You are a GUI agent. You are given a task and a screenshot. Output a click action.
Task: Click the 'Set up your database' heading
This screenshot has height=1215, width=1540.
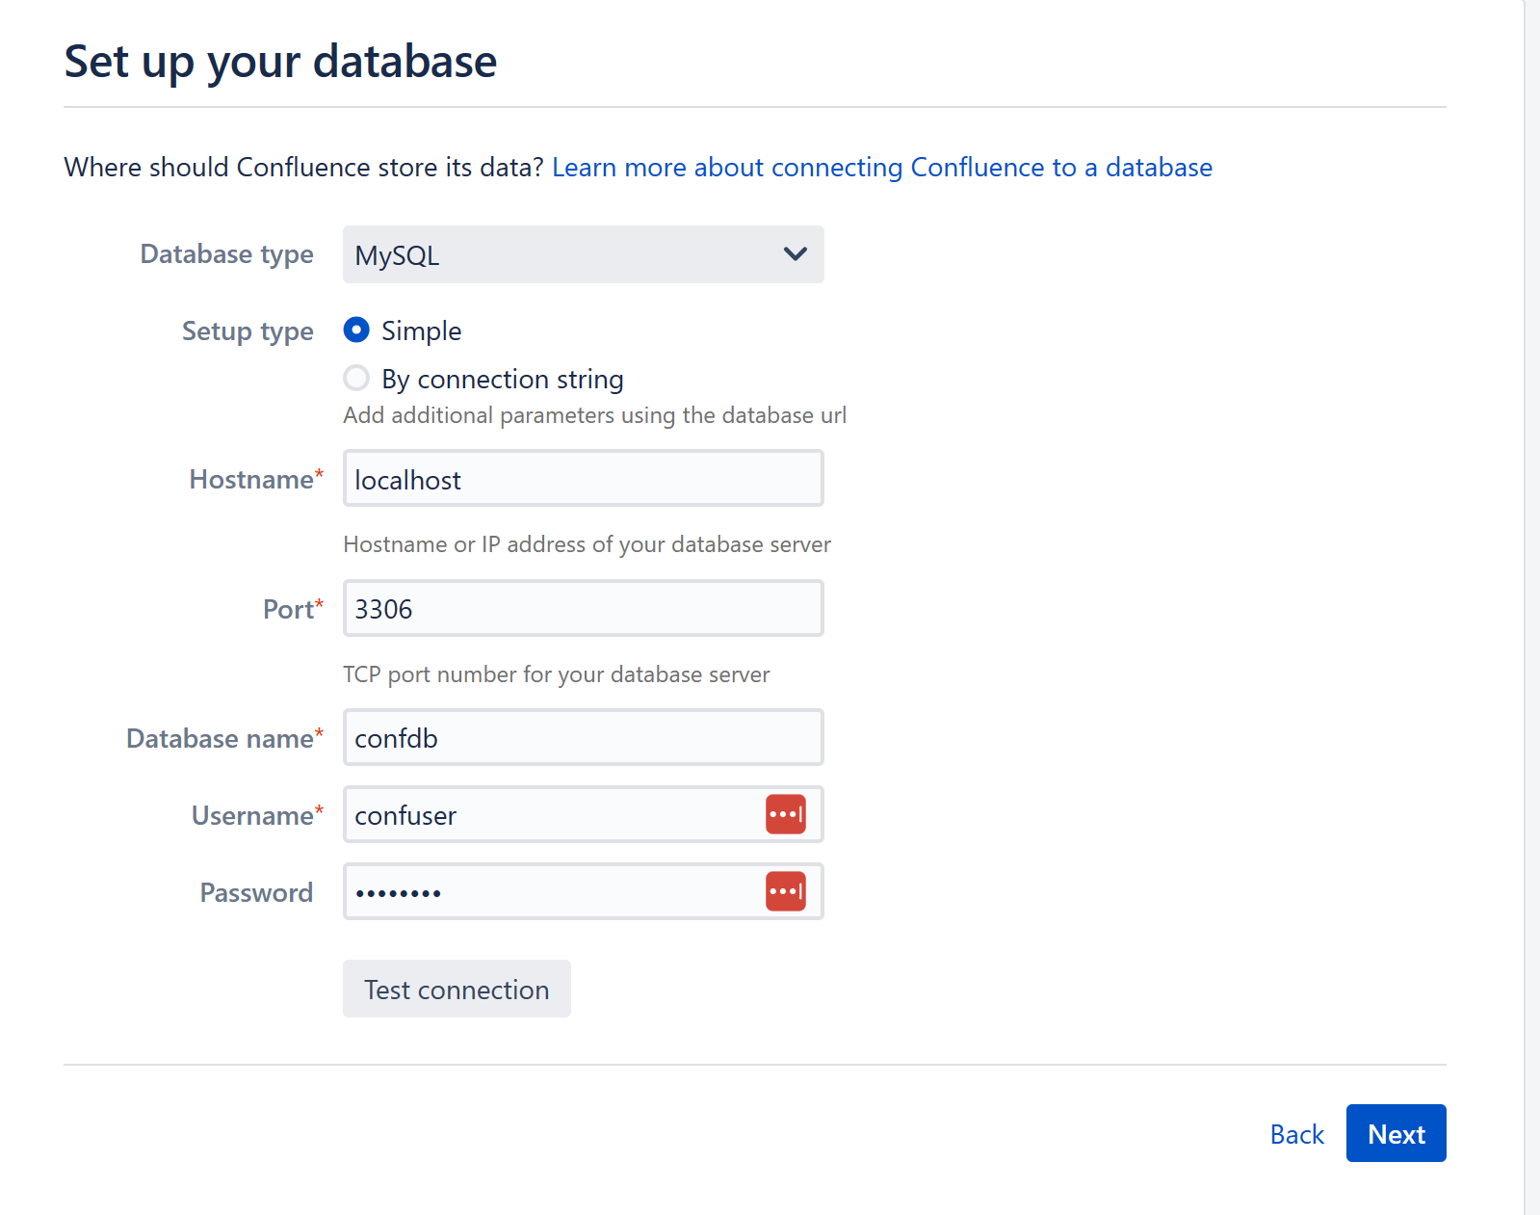[280, 62]
